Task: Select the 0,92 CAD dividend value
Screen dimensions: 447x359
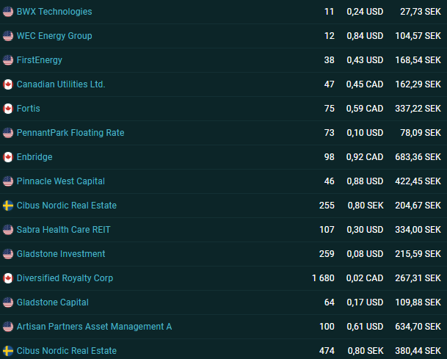Action: (365, 157)
